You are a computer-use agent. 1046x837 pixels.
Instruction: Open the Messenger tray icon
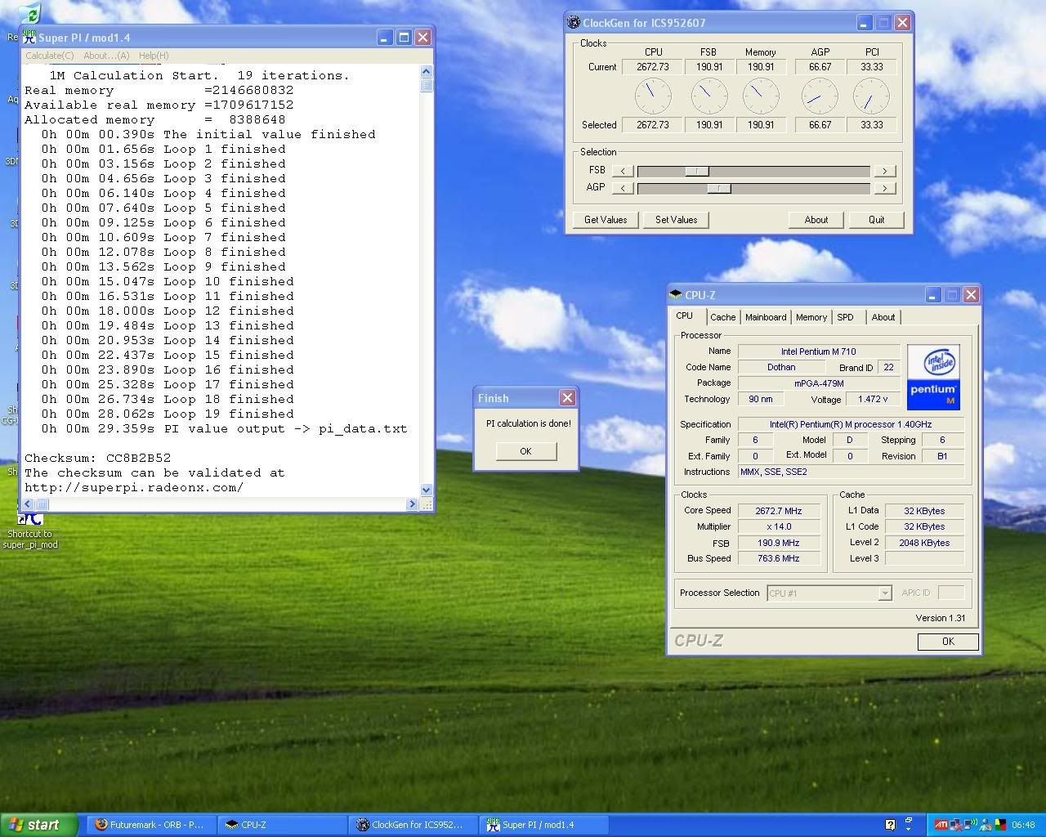point(985,825)
